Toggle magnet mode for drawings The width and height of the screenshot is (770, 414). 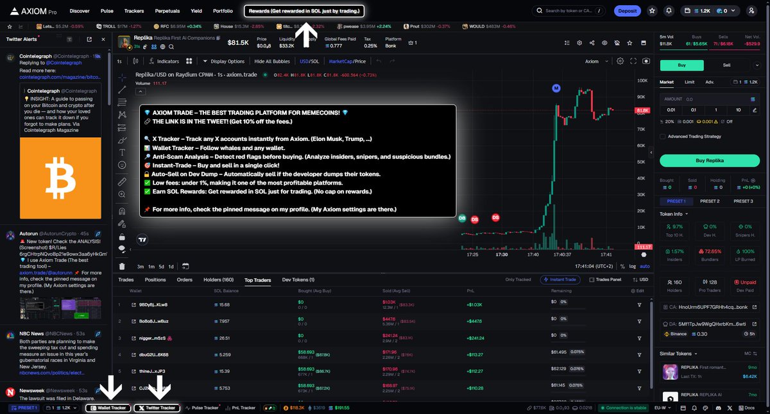122,210
